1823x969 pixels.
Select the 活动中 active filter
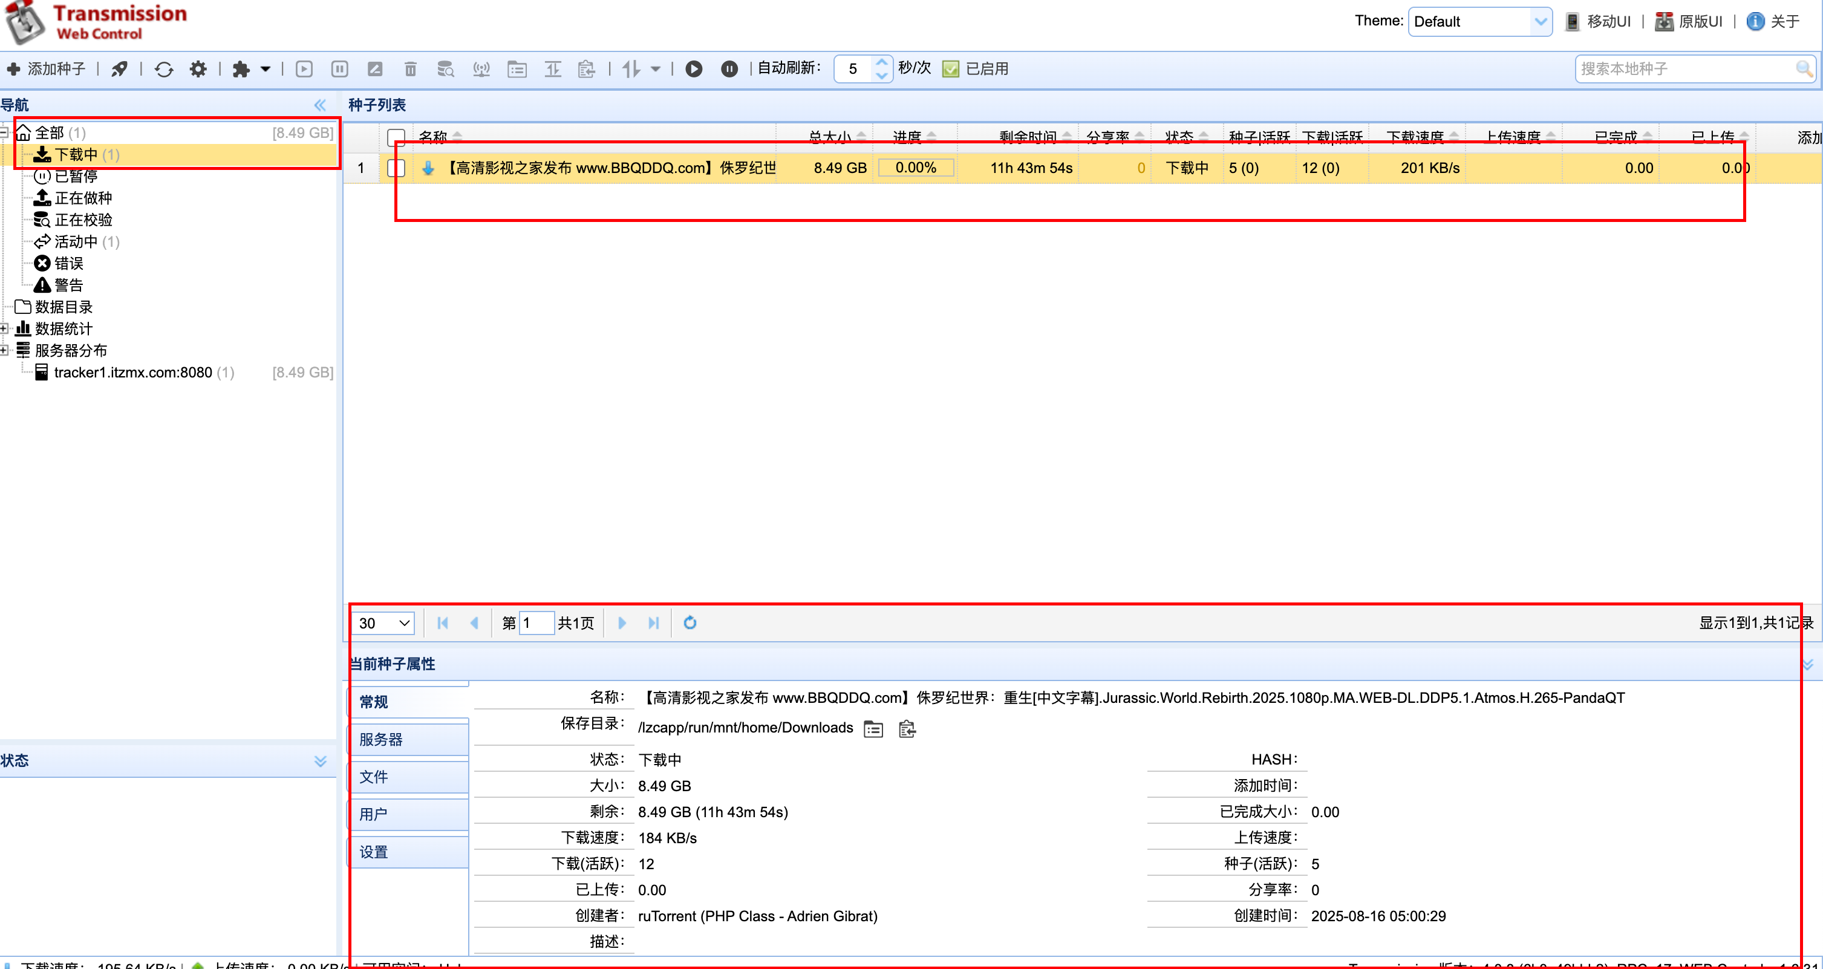tap(76, 242)
